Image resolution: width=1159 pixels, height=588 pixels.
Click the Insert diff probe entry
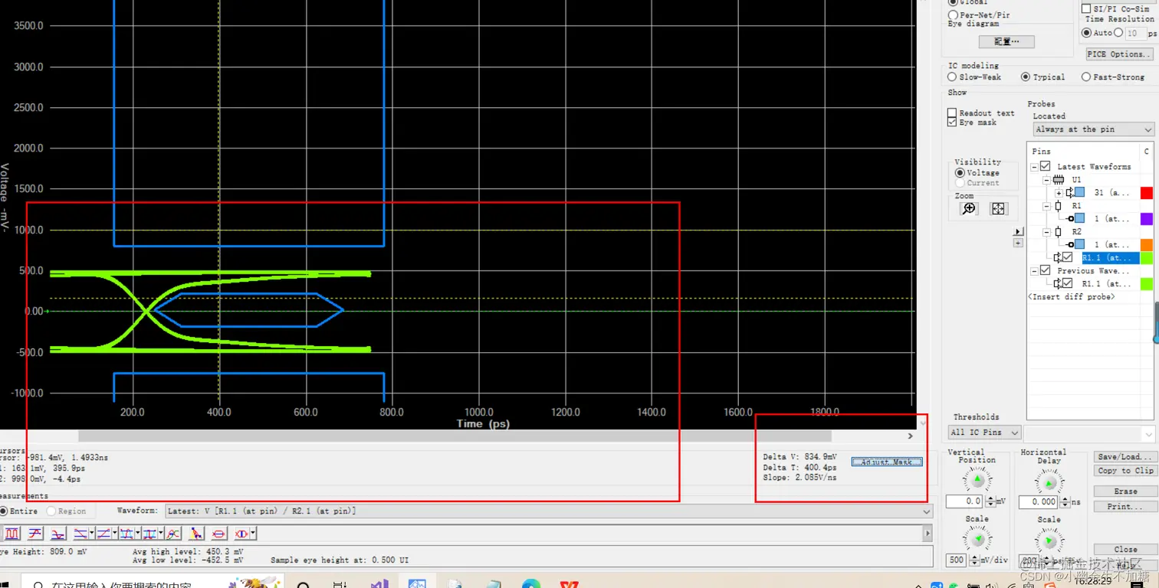coord(1071,296)
